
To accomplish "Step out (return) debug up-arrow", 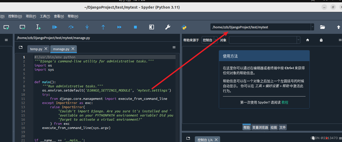I will point(103,27).
